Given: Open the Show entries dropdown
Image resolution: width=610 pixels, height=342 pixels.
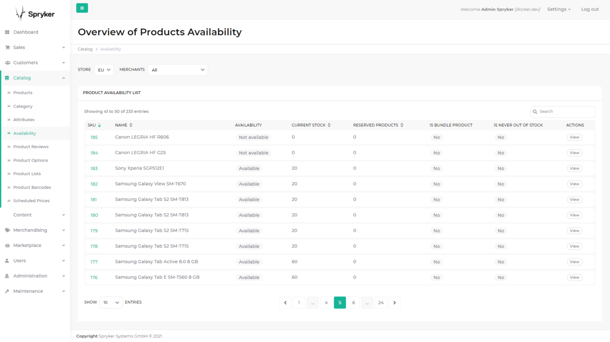Looking at the screenshot, I should click(x=111, y=302).
